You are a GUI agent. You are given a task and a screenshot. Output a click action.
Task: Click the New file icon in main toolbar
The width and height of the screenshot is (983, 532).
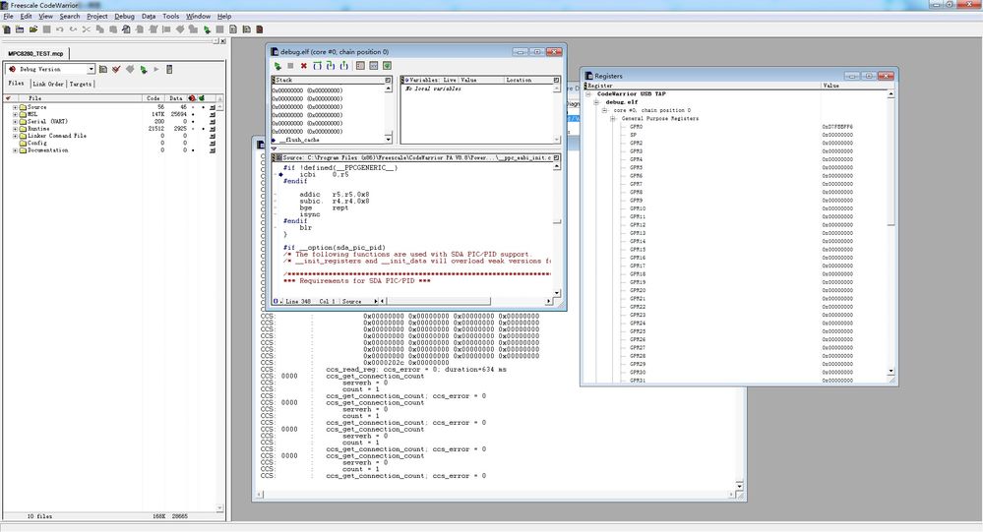7,30
